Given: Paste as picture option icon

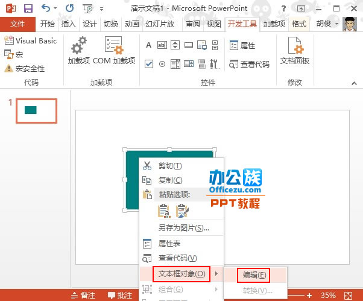Looking at the screenshot, I should [182, 211].
